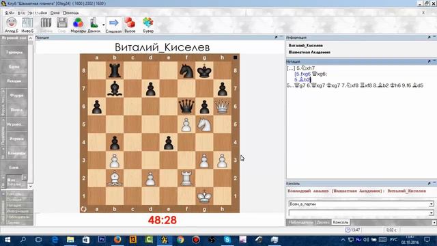Image resolution: width=437 pixels, height=246 pixels.
Task: Close the Виталий game tab in sidebar
Action: [x=25, y=177]
